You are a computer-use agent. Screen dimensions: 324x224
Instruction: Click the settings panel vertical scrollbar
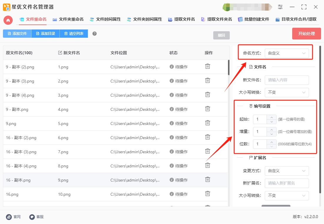[320, 120]
